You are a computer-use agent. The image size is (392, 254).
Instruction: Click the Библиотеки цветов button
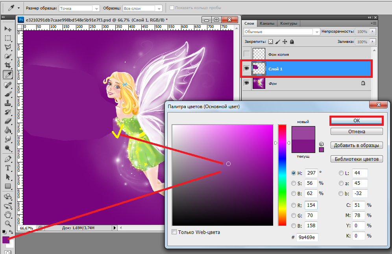tap(357, 159)
